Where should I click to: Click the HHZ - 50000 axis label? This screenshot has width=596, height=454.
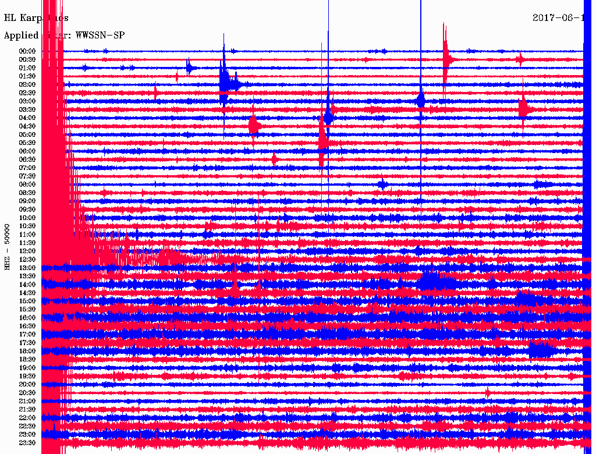7,247
